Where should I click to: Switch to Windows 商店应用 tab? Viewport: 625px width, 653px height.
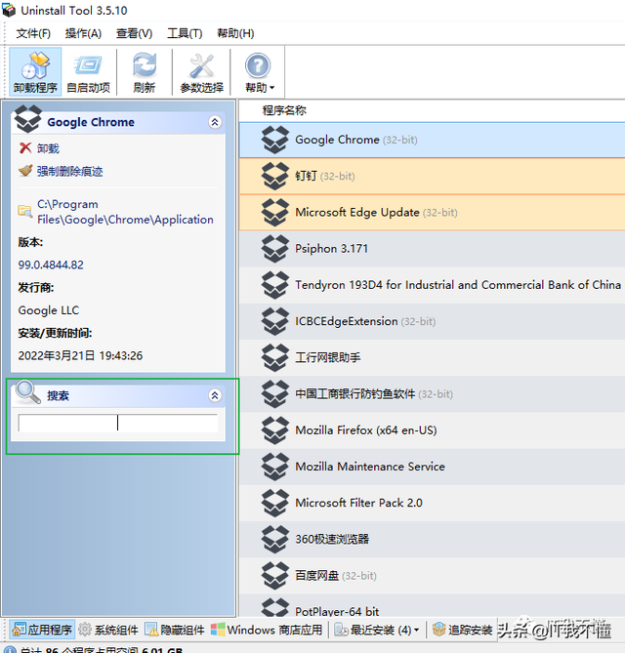coord(267,630)
